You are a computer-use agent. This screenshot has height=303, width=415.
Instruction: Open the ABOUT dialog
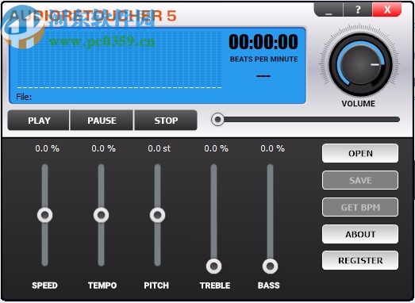360,234
